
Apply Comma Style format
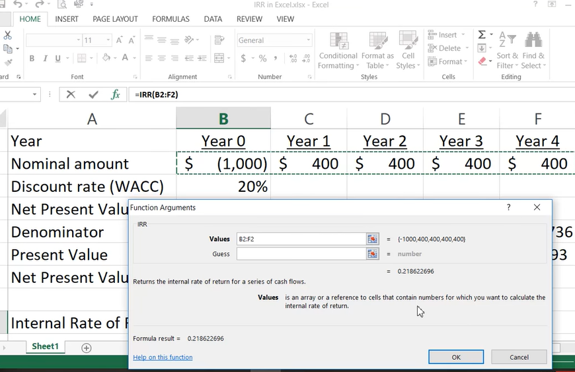point(276,58)
